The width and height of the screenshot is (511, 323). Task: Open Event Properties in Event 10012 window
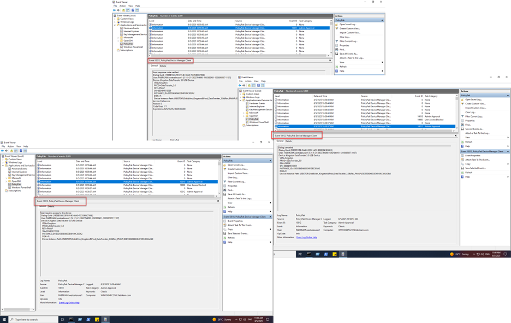473,156
